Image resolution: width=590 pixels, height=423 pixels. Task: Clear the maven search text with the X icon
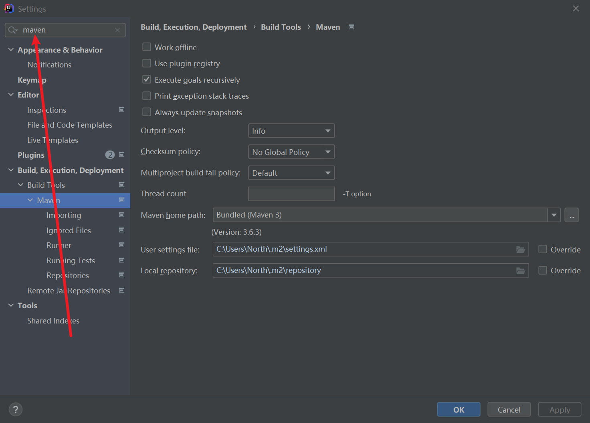click(x=117, y=30)
